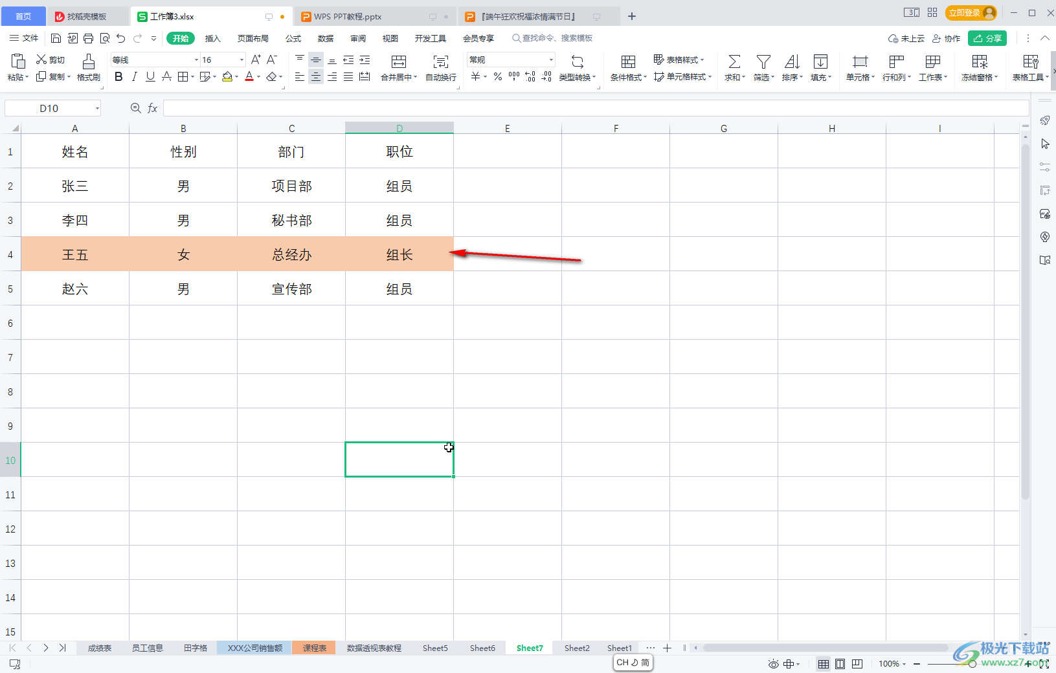Screen dimensions: 1056x673
Task: Toggle Underline formatting
Action: (x=150, y=77)
